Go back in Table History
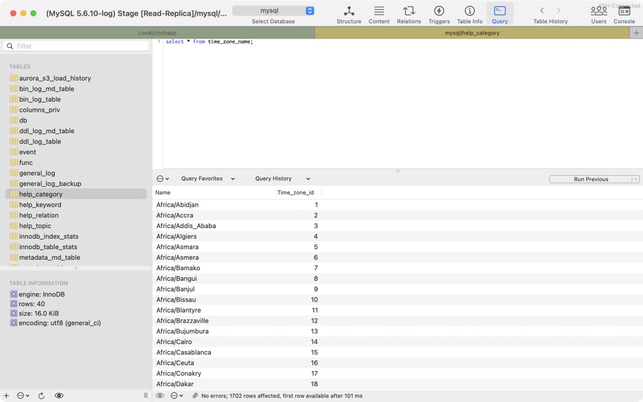The width and height of the screenshot is (643, 402). tap(541, 11)
